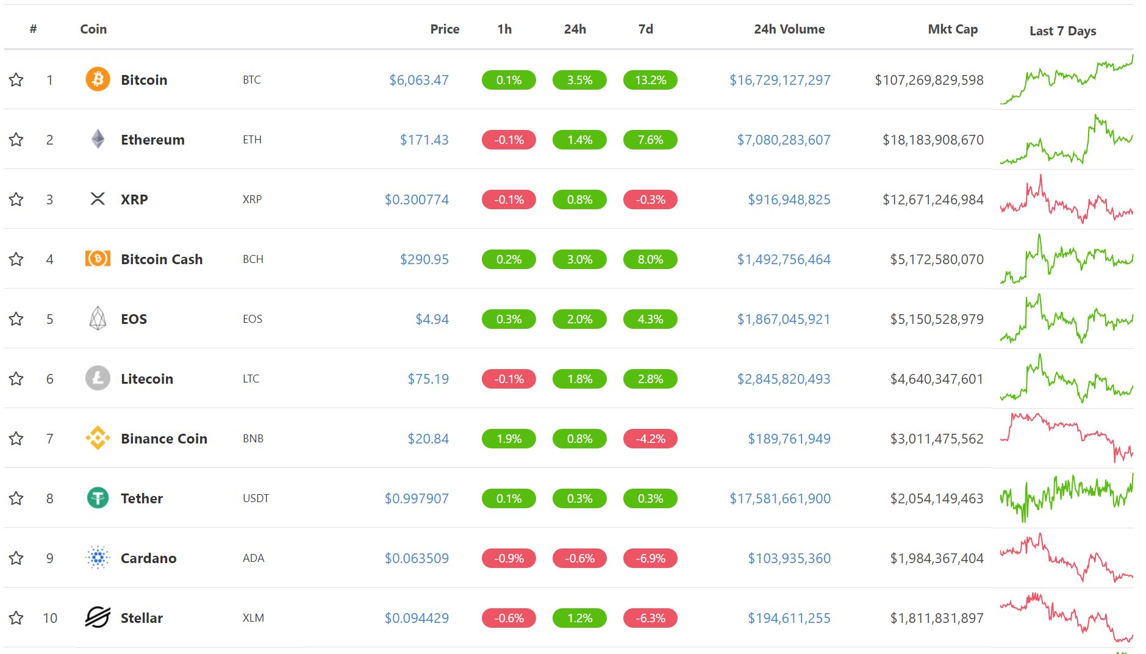Screen dimensions: 1146x654
Task: Click the EOS logo icon
Action: pos(98,318)
